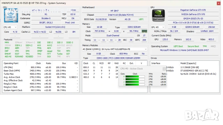Image resolution: width=223 pixels, height=125 pixels.
Task: Click the Avg. Effective Clock row
Action: [x=41, y=81]
